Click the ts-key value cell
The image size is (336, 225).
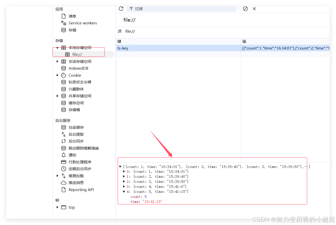[285, 48]
